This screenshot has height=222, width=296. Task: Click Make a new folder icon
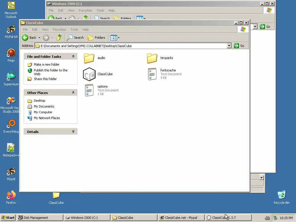click(30, 64)
